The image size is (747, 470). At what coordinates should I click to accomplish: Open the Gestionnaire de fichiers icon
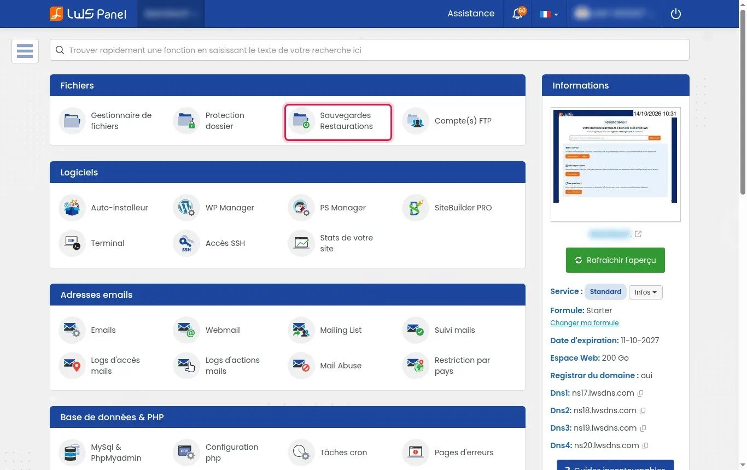pos(72,121)
